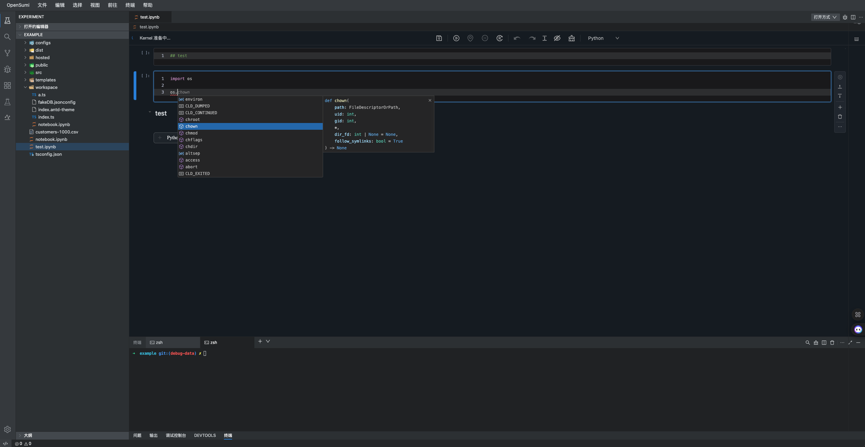The width and height of the screenshot is (865, 447).
Task: Open the Python cell type dropdown
Action: 604,38
